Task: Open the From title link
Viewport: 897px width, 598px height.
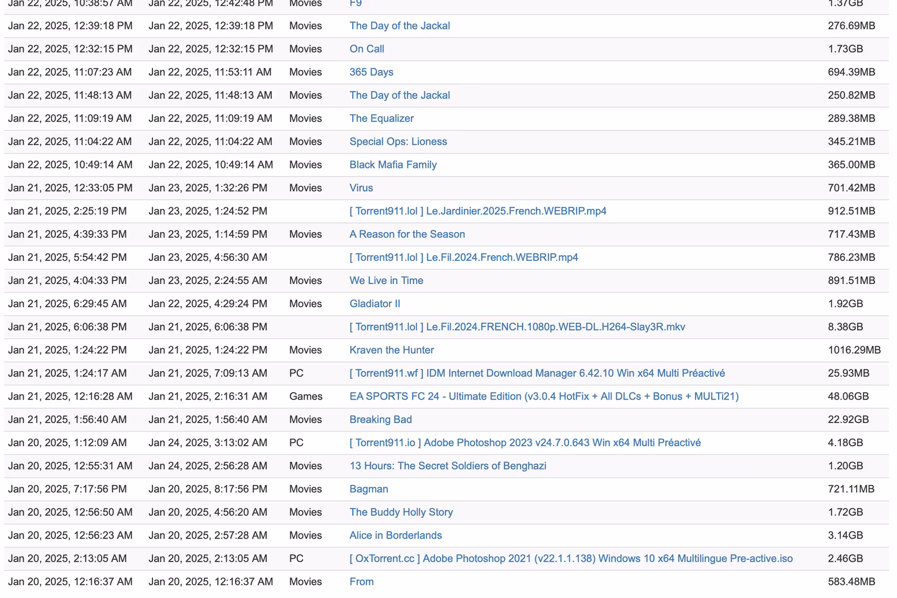Action: (361, 581)
